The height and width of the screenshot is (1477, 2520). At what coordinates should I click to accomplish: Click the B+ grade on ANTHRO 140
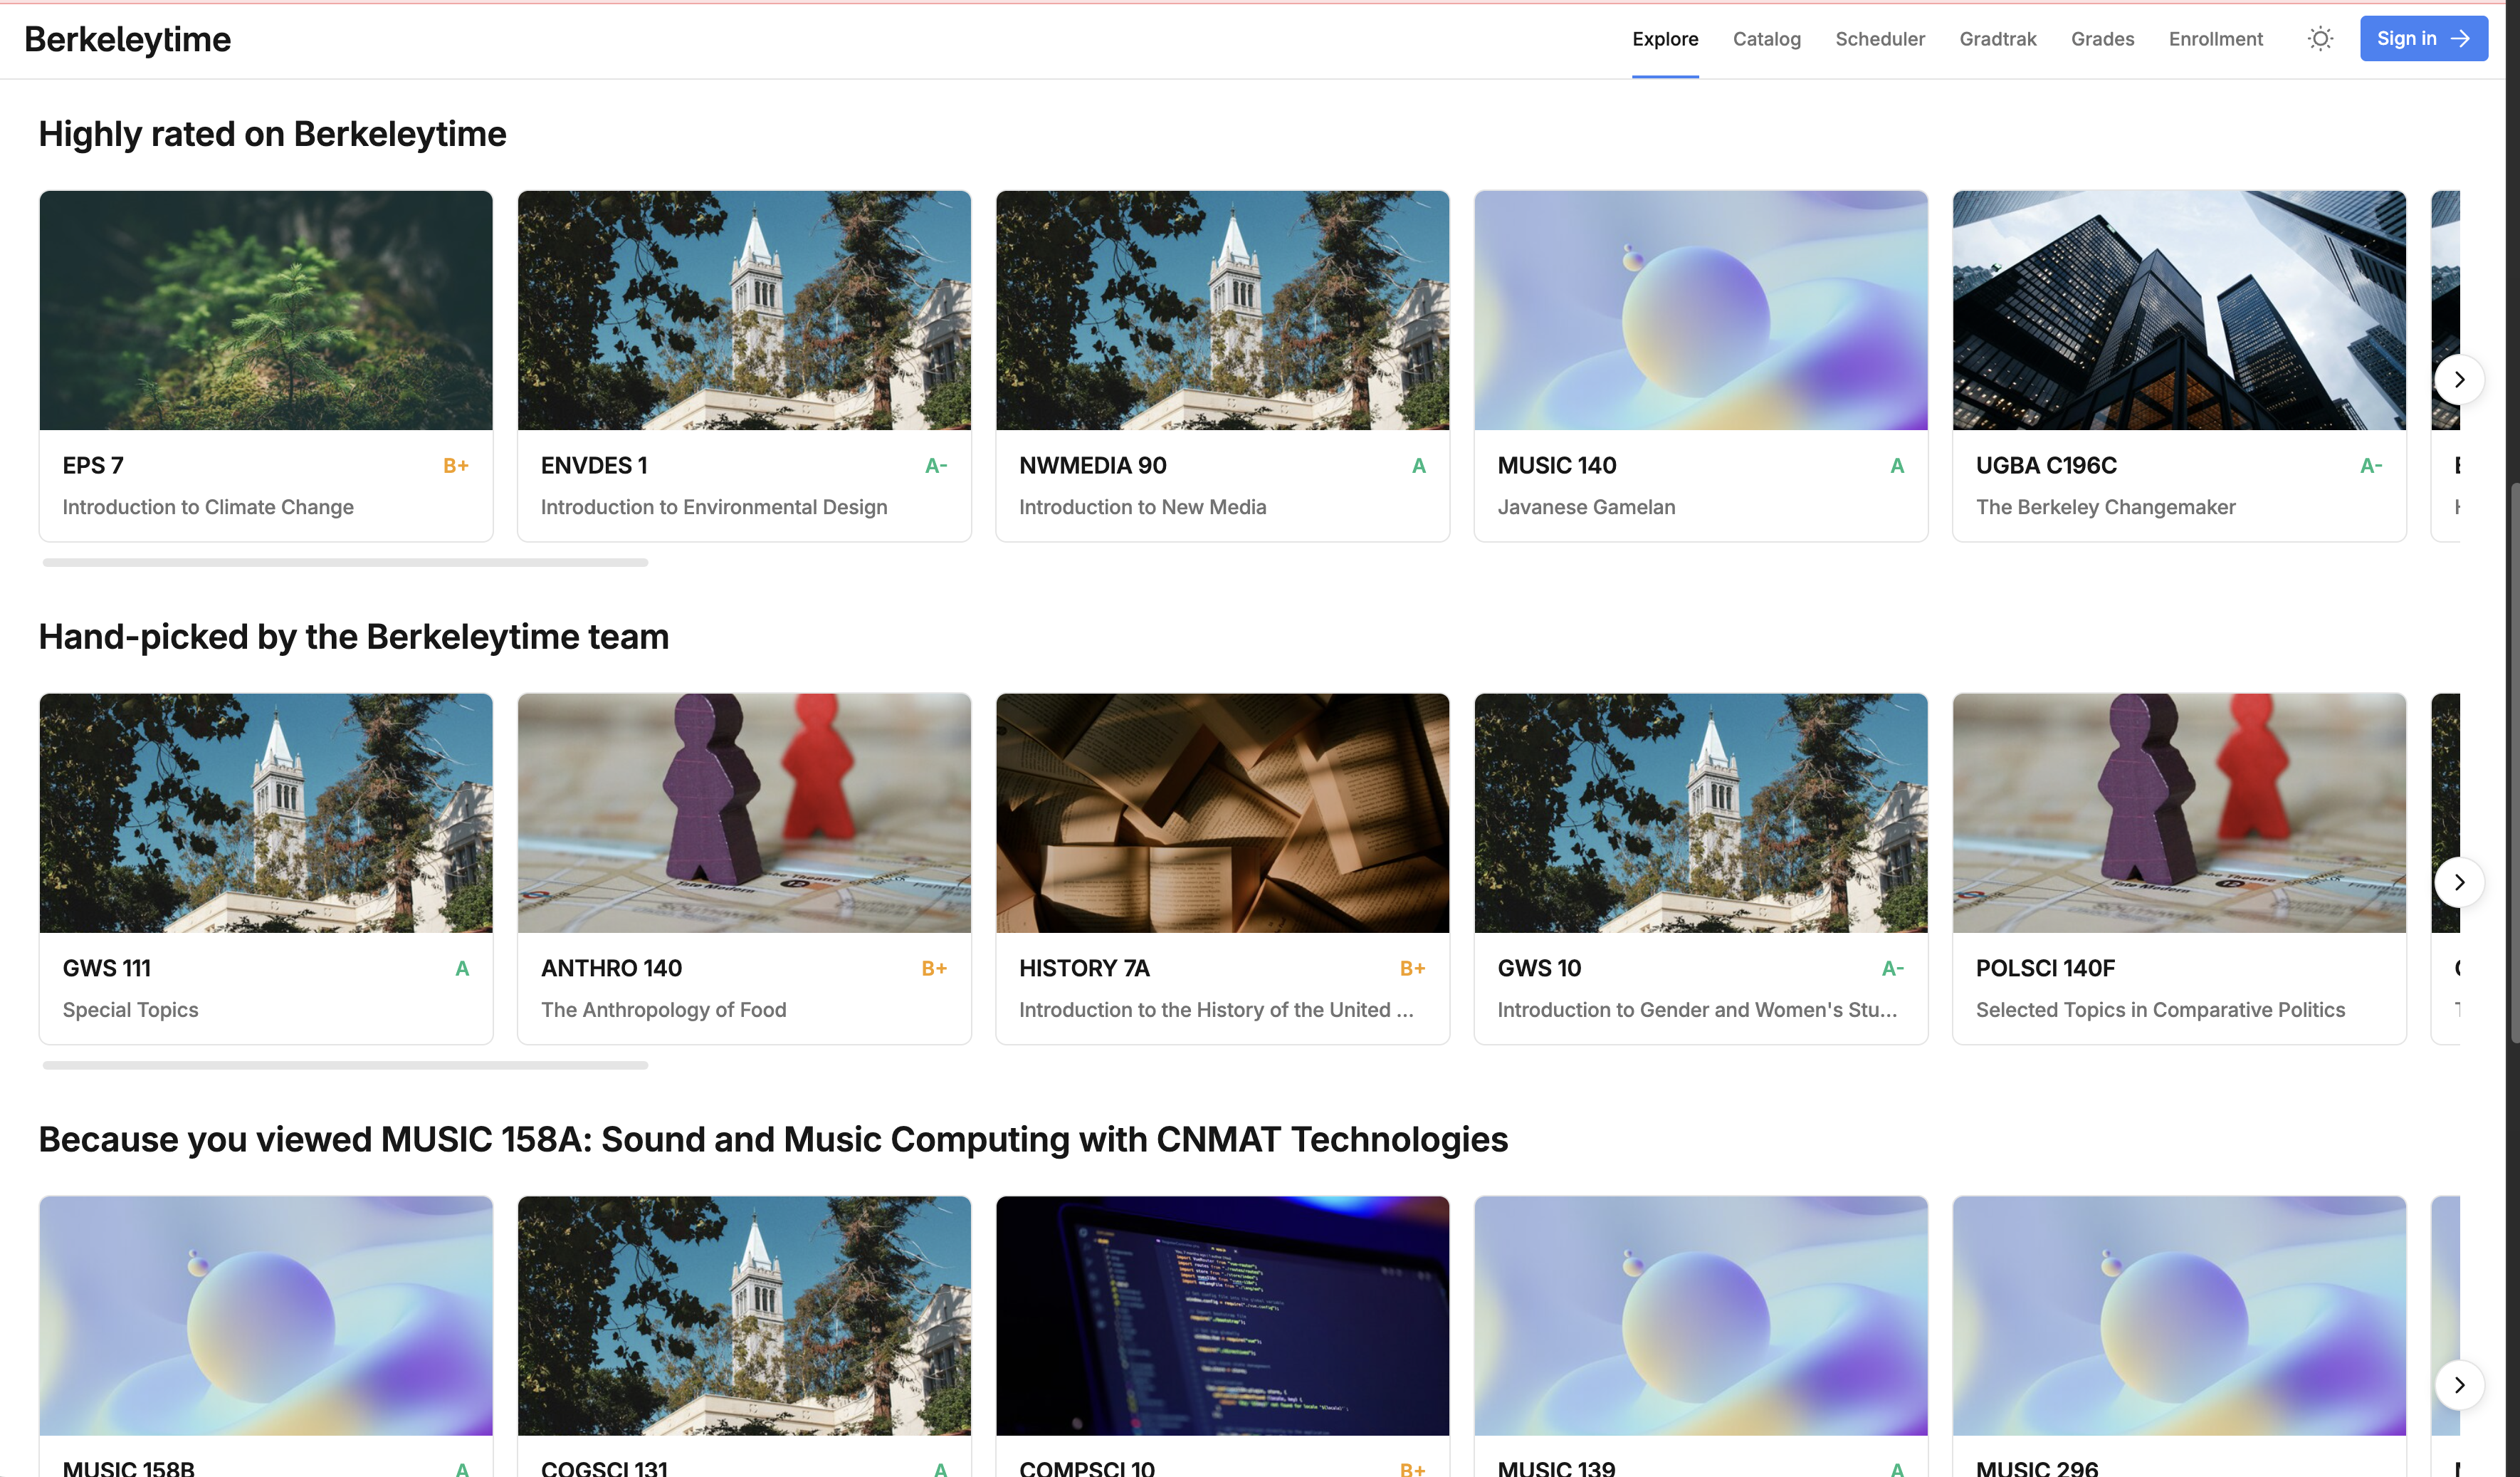[934, 968]
